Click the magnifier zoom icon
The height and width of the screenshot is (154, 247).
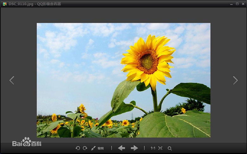[x=170, y=148]
